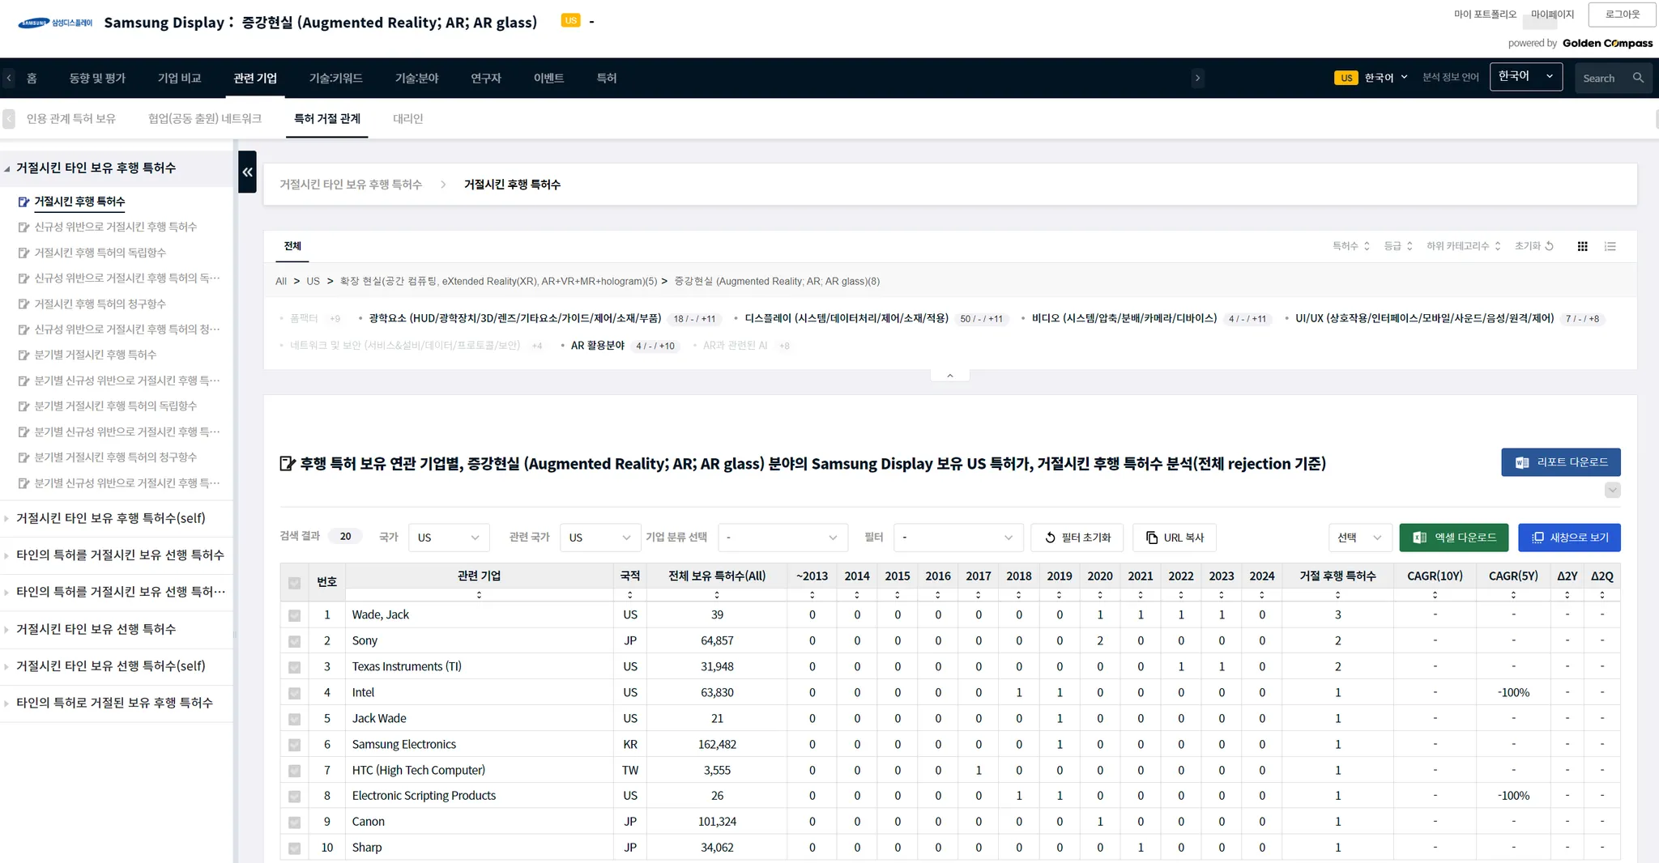This screenshot has height=863, width=1659.
Task: Check the Jack Wade row checkbox
Action: click(294, 719)
